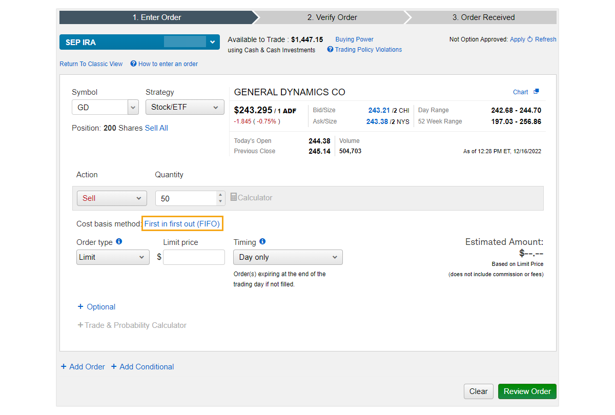Image resolution: width=615 pixels, height=415 pixels.
Task: Open the Chart pop-out icon
Action: 536,92
